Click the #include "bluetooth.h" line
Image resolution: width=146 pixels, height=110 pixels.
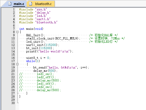click(x=38, y=22)
